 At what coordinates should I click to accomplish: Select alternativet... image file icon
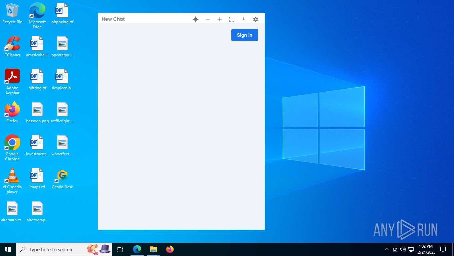[x=12, y=212]
